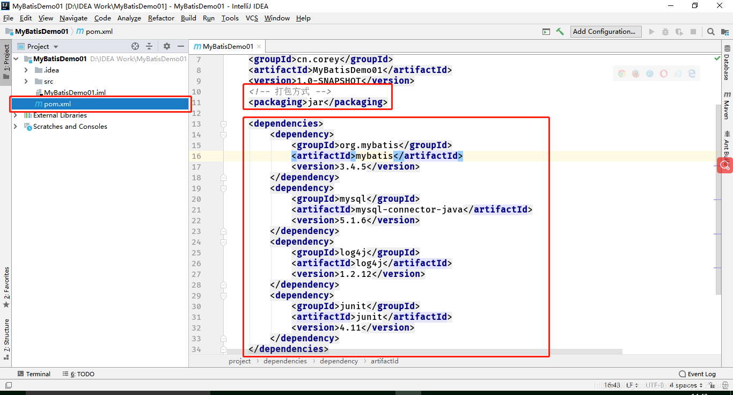The image size is (733, 395).
Task: Open Project panel settings gear
Action: coord(166,47)
